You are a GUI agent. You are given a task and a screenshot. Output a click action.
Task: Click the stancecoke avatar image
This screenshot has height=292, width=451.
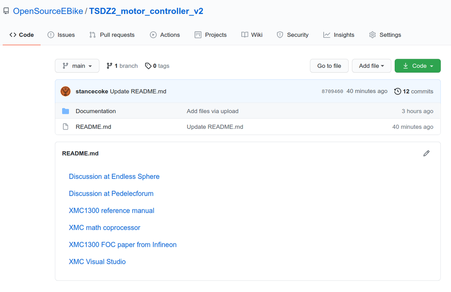pyautogui.click(x=65, y=91)
